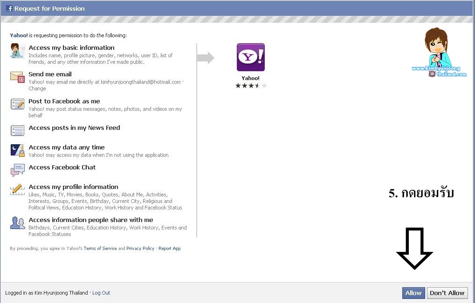Click the 'Send me email' heading

coord(50,74)
